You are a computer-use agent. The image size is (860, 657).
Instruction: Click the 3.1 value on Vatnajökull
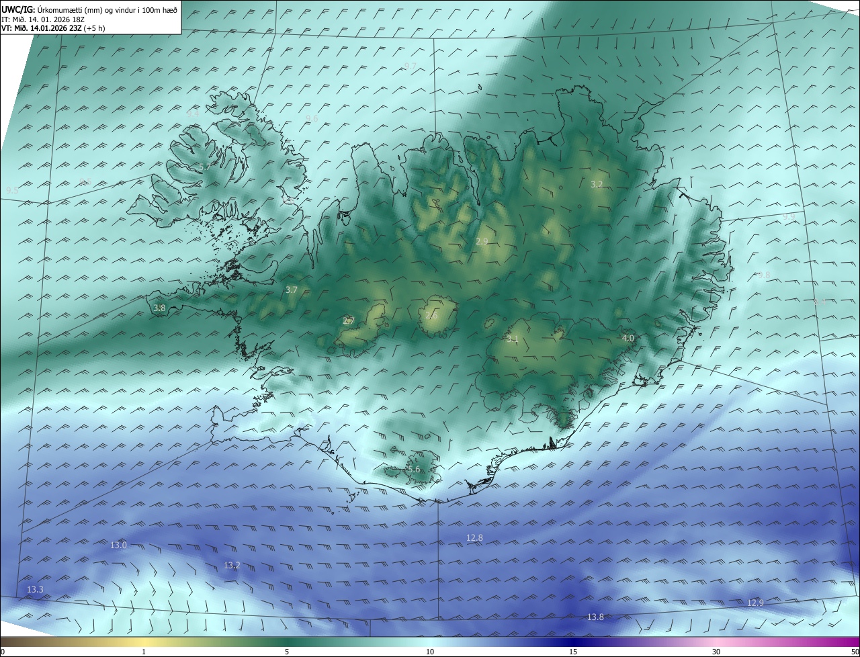point(512,339)
